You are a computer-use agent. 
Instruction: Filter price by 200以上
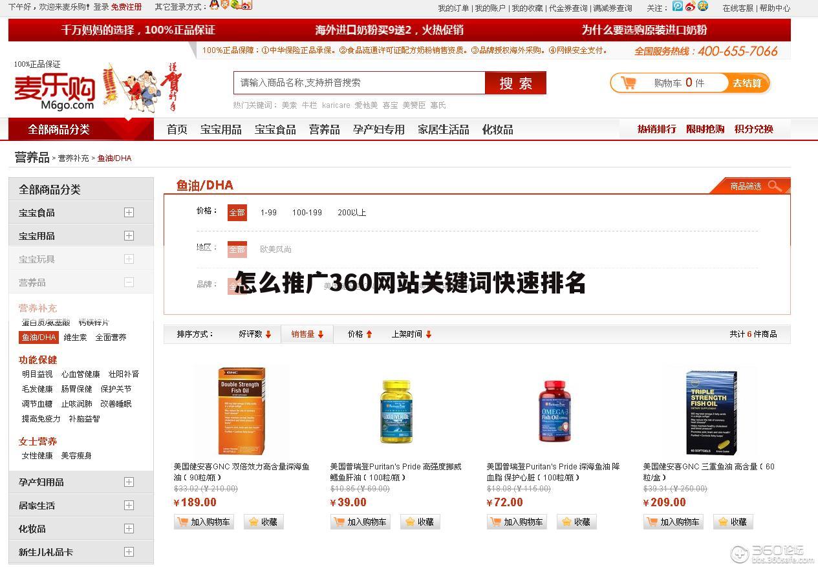coord(352,213)
